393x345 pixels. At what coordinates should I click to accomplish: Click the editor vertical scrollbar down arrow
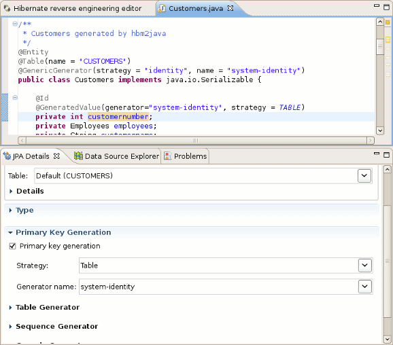380,130
